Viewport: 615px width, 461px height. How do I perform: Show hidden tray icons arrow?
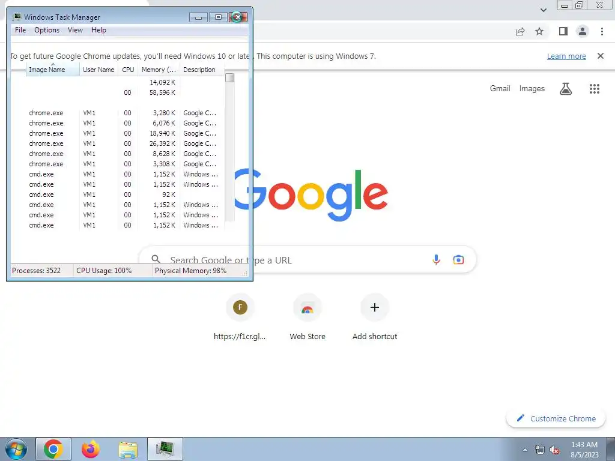(x=525, y=449)
